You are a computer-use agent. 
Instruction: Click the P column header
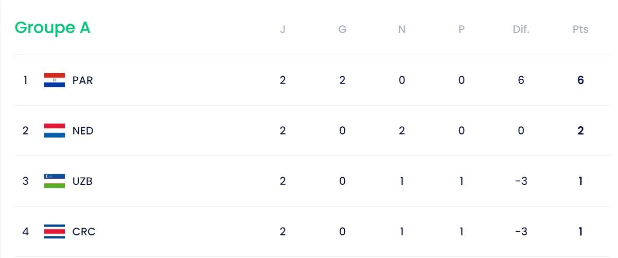(462, 29)
